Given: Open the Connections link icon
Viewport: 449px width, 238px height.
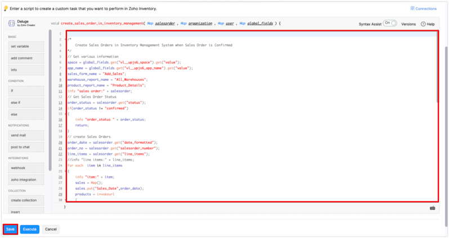Looking at the screenshot, I should click(x=412, y=8).
